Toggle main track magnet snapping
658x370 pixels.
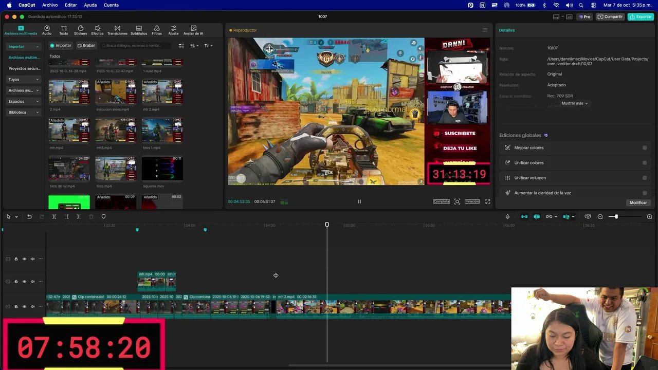pos(524,217)
